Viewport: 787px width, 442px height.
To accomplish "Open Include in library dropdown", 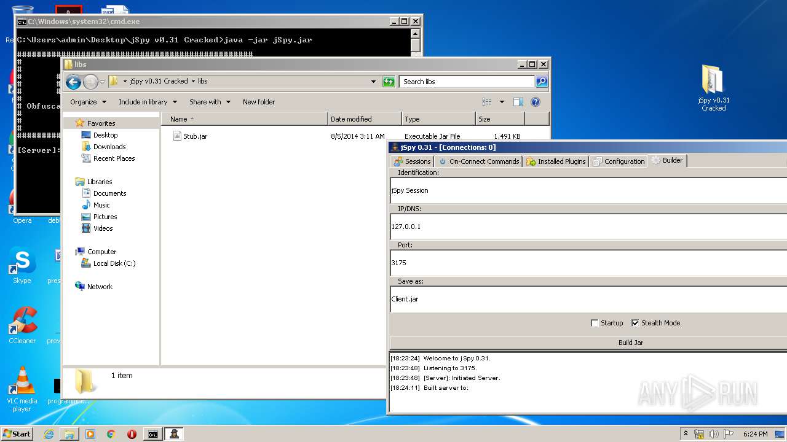I will 148,102.
